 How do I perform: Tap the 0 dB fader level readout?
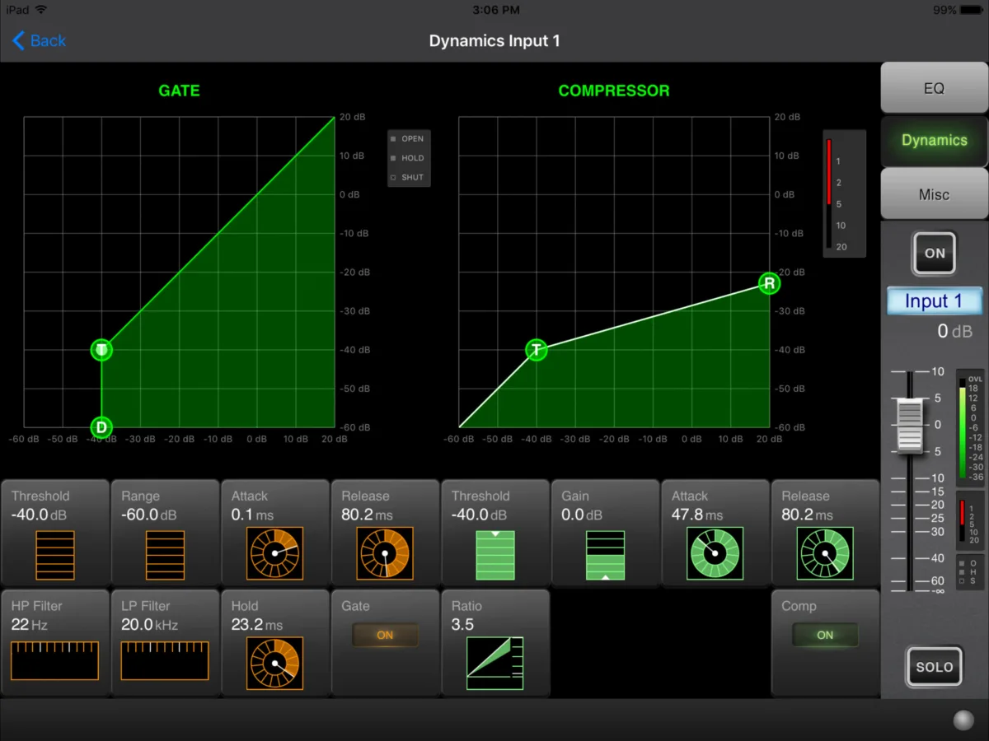(954, 332)
